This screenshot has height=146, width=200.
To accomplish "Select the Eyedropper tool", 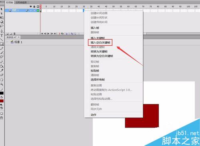I will pos(2,71).
